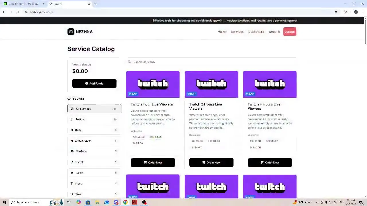Click the browser back arrow
367x206 pixels.
pyautogui.click(x=4, y=12)
